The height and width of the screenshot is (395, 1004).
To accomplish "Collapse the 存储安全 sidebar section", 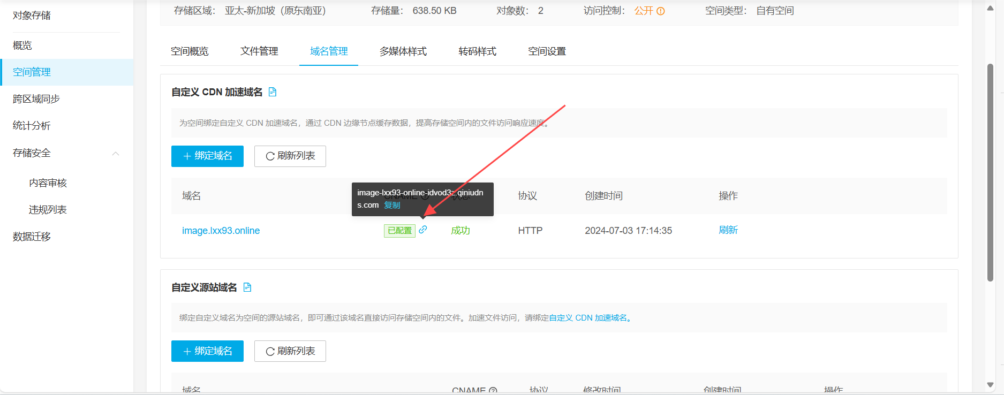I will [116, 154].
